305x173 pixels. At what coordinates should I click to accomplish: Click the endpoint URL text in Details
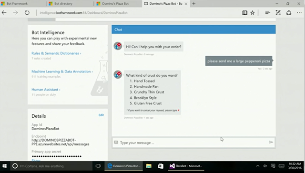coord(61,142)
